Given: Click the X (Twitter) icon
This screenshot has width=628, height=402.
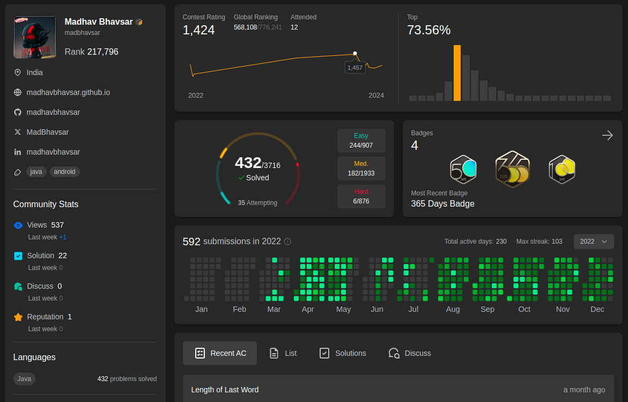Looking at the screenshot, I should coord(18,132).
